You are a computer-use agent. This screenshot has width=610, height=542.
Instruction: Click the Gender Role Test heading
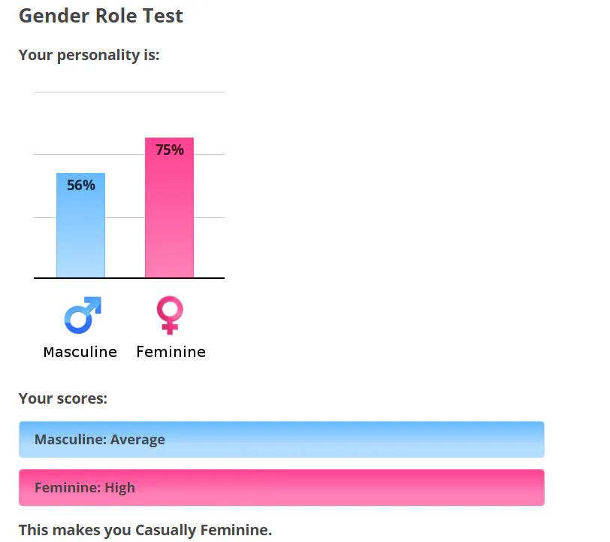click(x=101, y=16)
